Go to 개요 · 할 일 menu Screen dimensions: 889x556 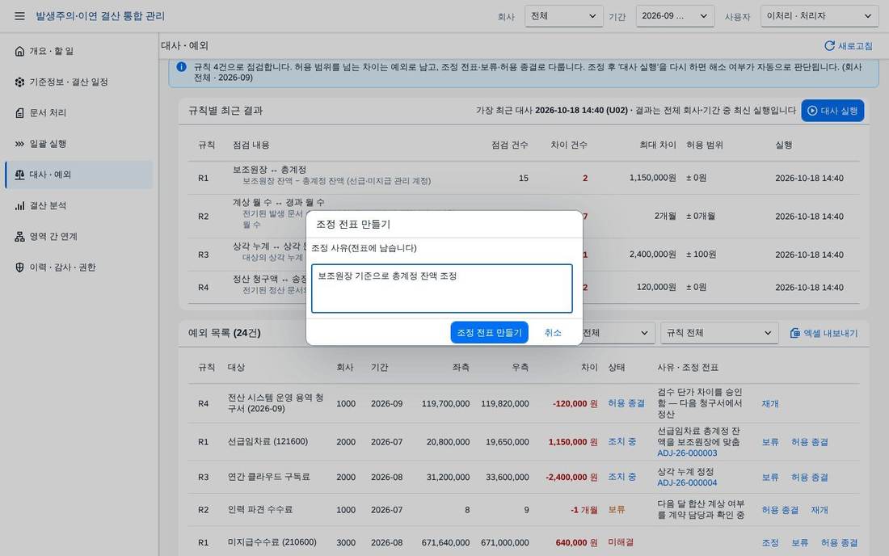(x=79, y=51)
